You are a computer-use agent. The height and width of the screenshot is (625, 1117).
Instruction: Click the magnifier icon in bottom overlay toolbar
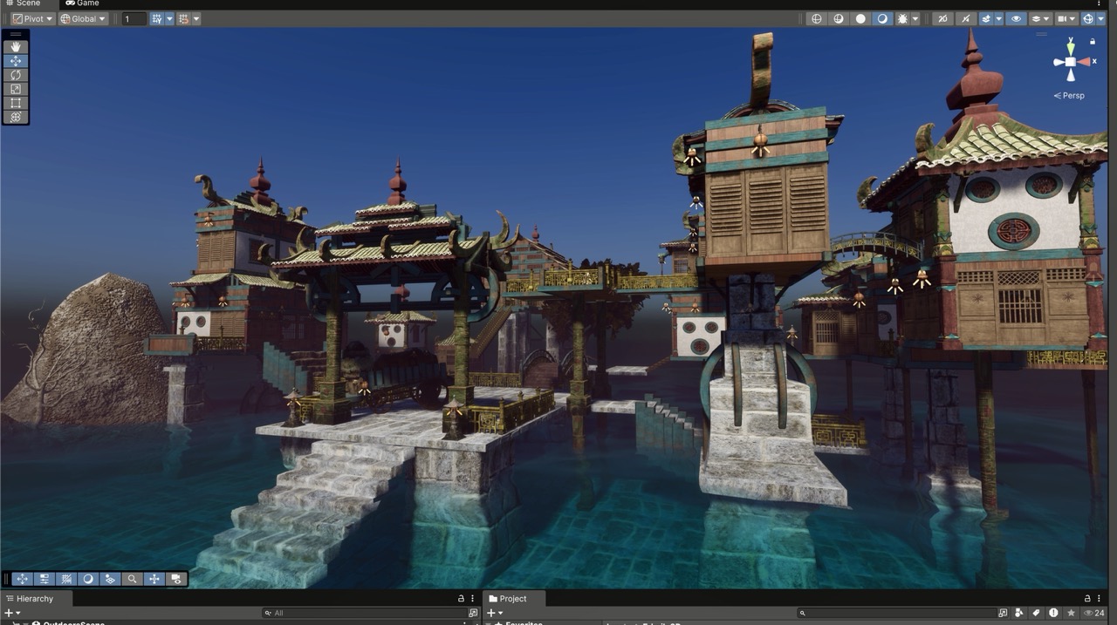tap(132, 579)
